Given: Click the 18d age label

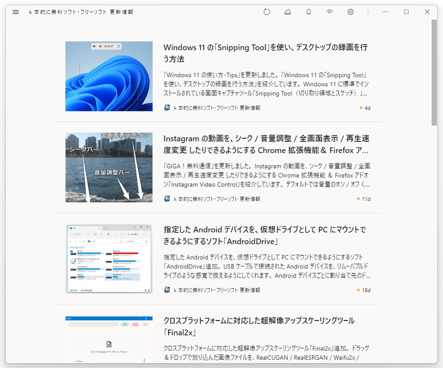Looking at the screenshot, I should (x=366, y=290).
